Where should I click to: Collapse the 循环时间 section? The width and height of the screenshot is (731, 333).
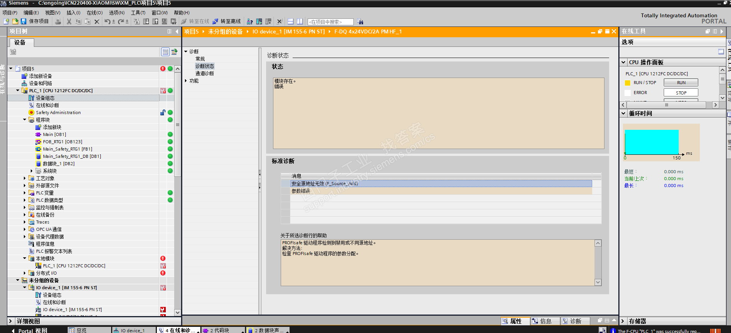[x=623, y=113]
